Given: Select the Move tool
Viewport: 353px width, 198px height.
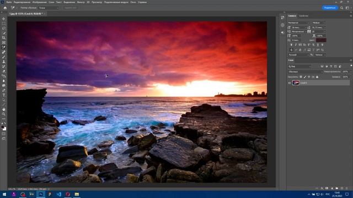Looking at the screenshot, I should point(4,19).
